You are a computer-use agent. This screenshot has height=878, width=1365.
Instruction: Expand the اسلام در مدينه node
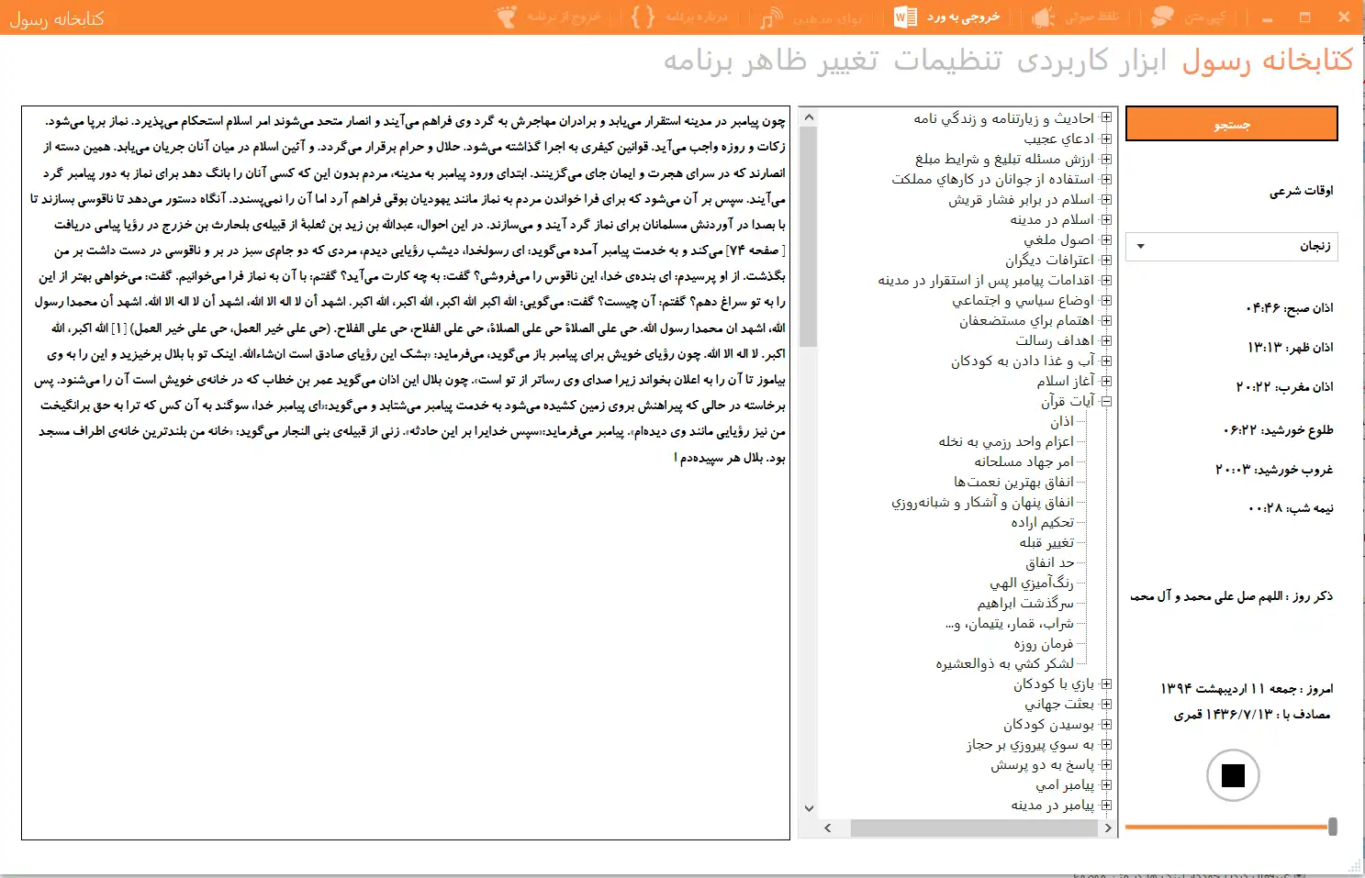(1106, 219)
